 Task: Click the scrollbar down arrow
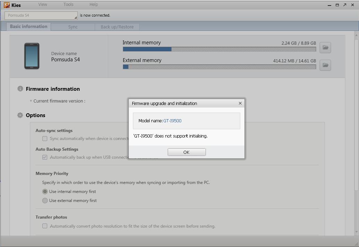coord(356,232)
